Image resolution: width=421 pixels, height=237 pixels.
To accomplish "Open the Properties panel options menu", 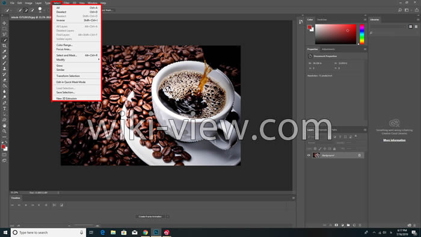I will pos(365,49).
